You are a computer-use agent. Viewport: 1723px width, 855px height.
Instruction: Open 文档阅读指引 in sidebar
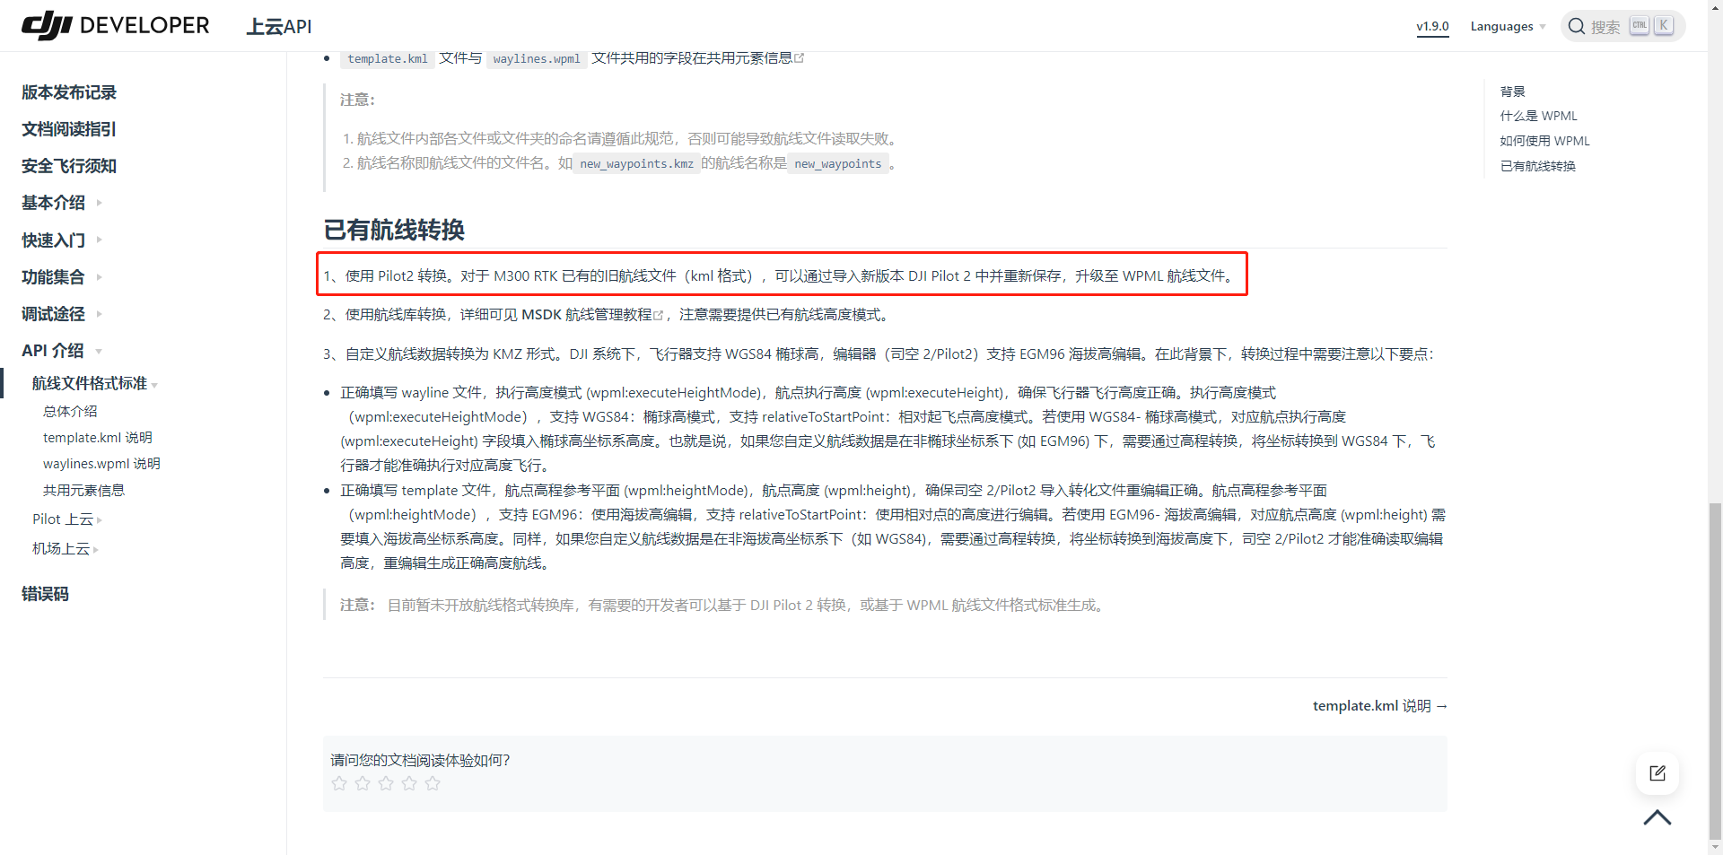pyautogui.click(x=69, y=129)
